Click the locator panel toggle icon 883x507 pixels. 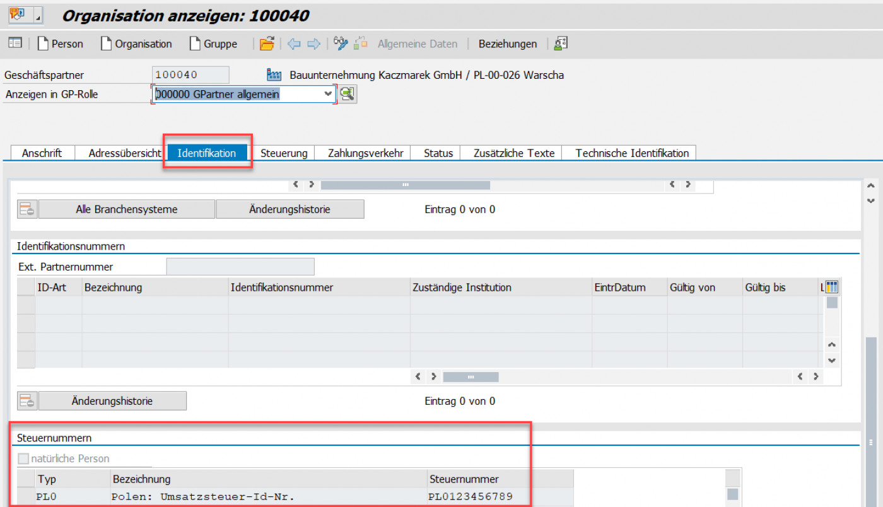(x=15, y=44)
